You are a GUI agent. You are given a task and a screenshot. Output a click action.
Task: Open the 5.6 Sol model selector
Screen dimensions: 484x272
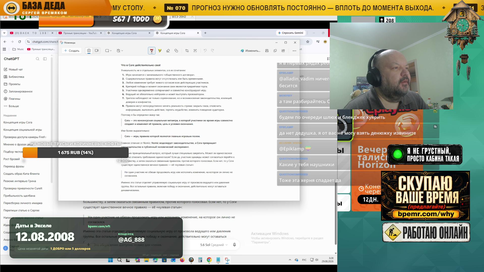[x=214, y=245]
